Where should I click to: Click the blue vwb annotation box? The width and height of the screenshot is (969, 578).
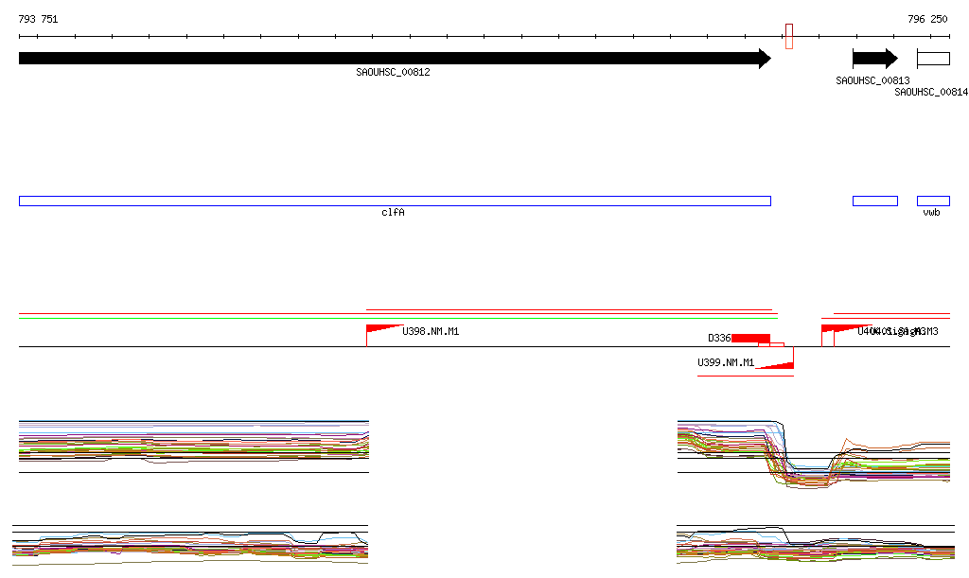(933, 201)
